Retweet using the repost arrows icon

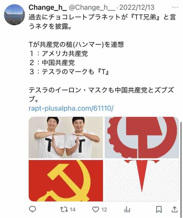[64, 209]
